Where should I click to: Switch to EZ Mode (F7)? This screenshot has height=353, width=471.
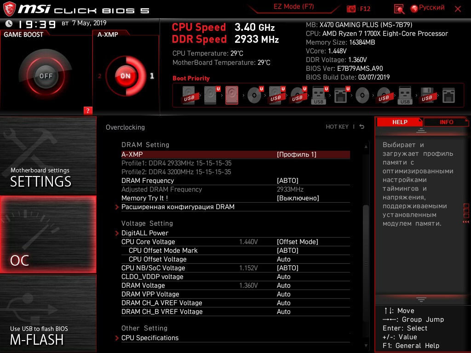(293, 6)
